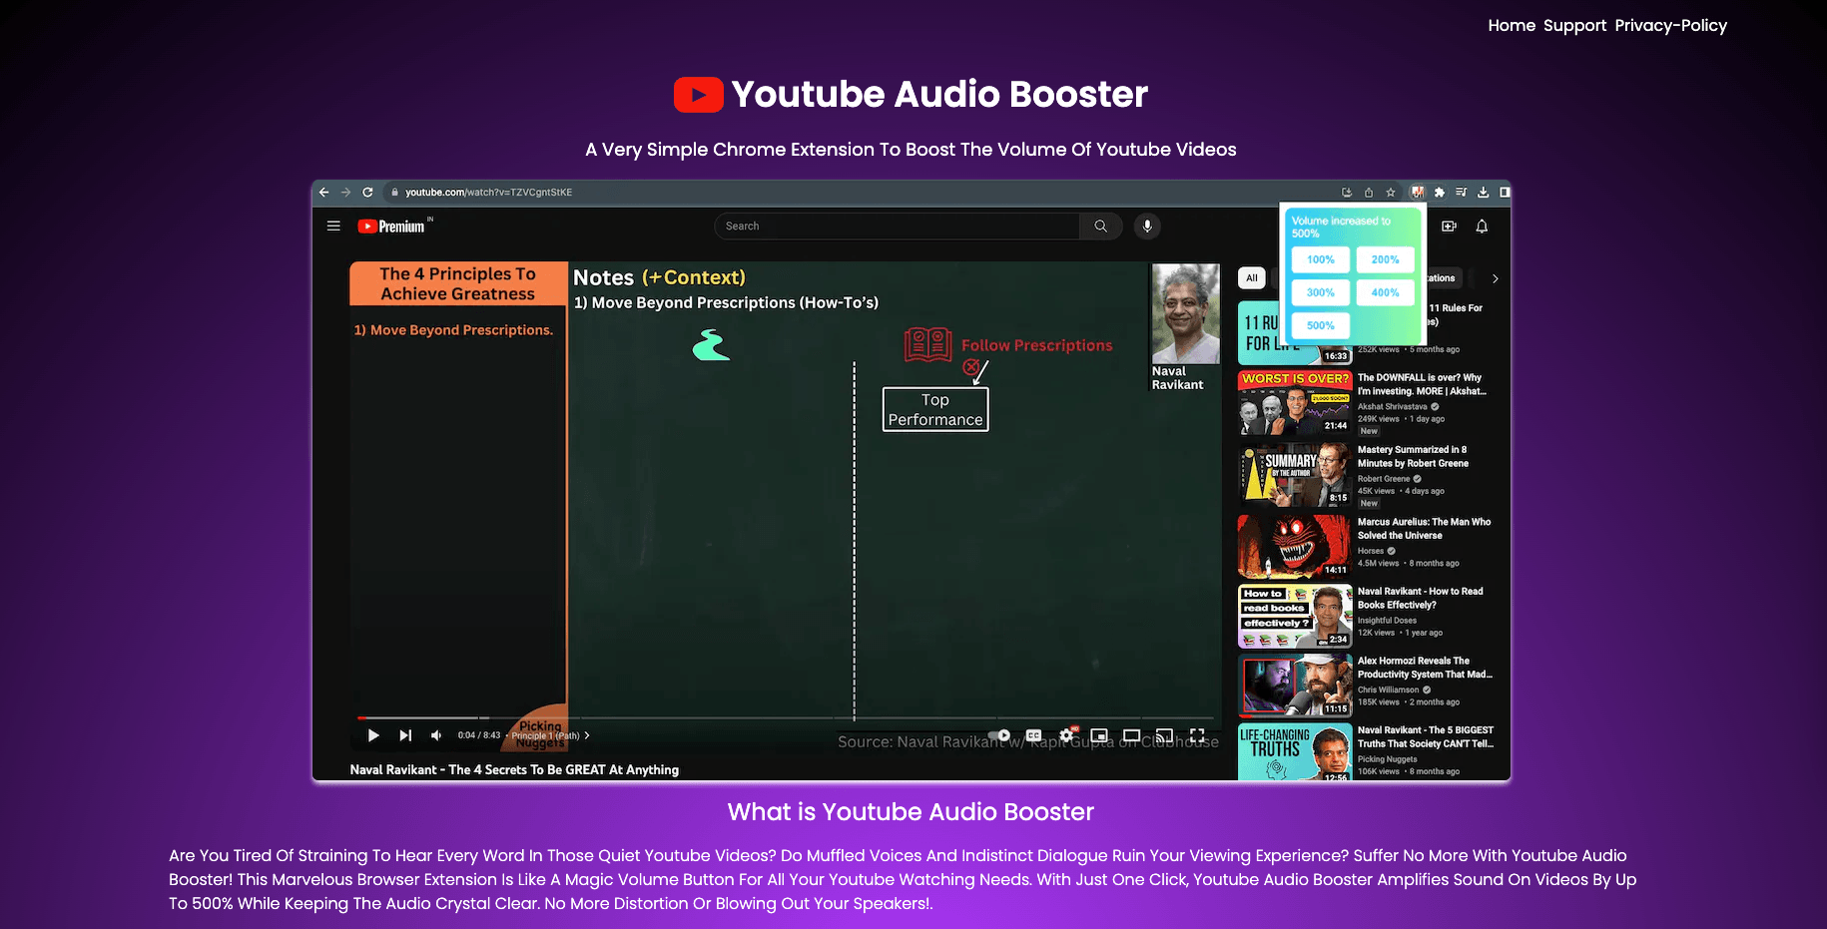Switch to the miniplayer
This screenshot has height=929, width=1827.
point(1099,735)
